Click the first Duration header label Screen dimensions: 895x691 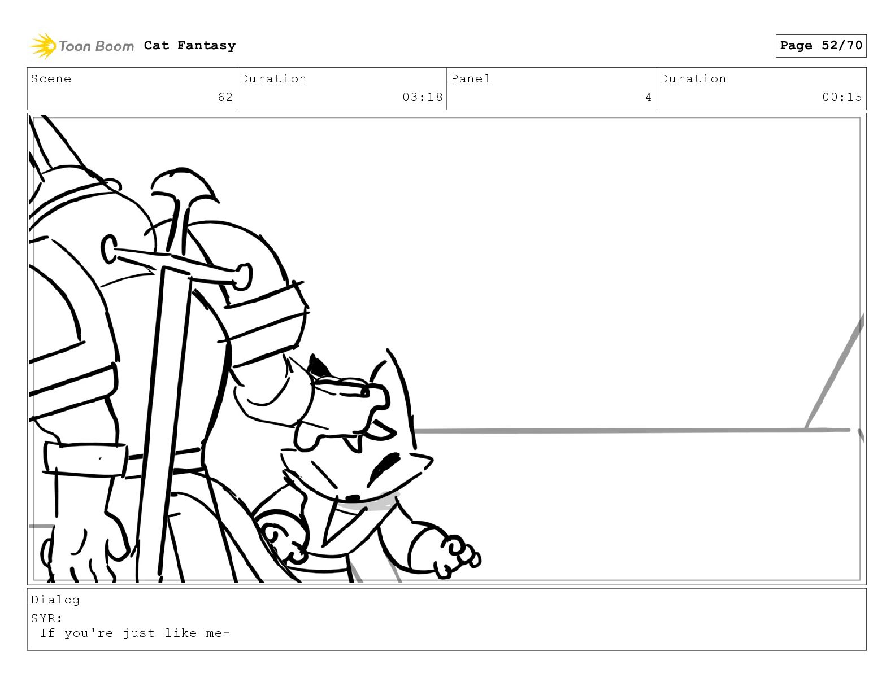[273, 79]
